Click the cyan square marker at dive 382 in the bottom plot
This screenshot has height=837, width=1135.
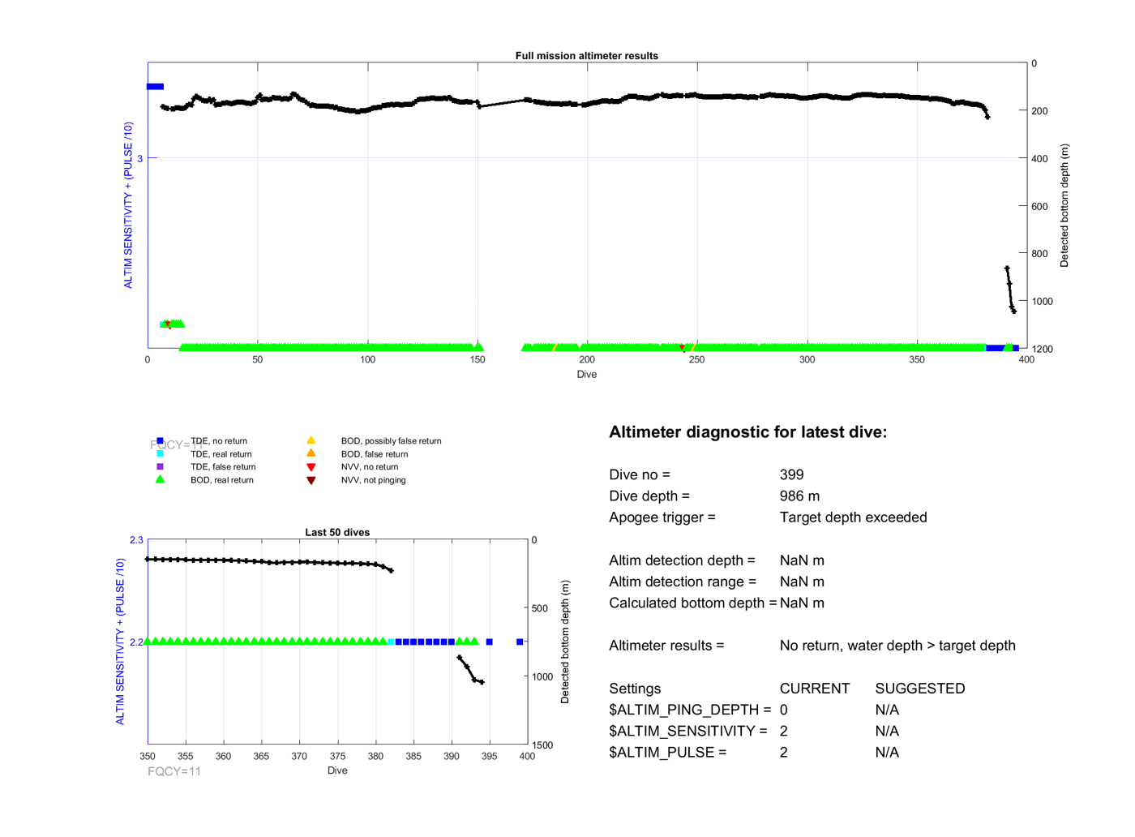tap(391, 642)
